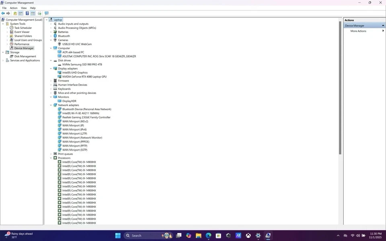Viewport: 386px width, 241px height.
Task: Expand the Keyboards category
Action: (x=51, y=89)
